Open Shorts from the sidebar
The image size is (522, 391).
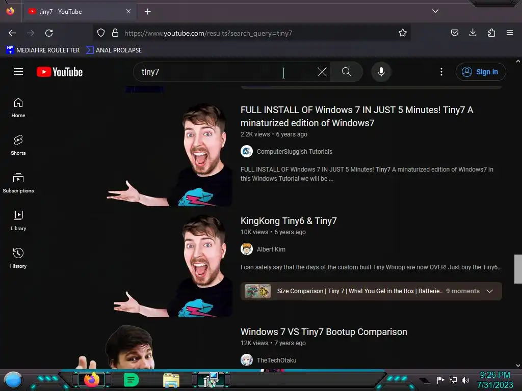tap(18, 146)
